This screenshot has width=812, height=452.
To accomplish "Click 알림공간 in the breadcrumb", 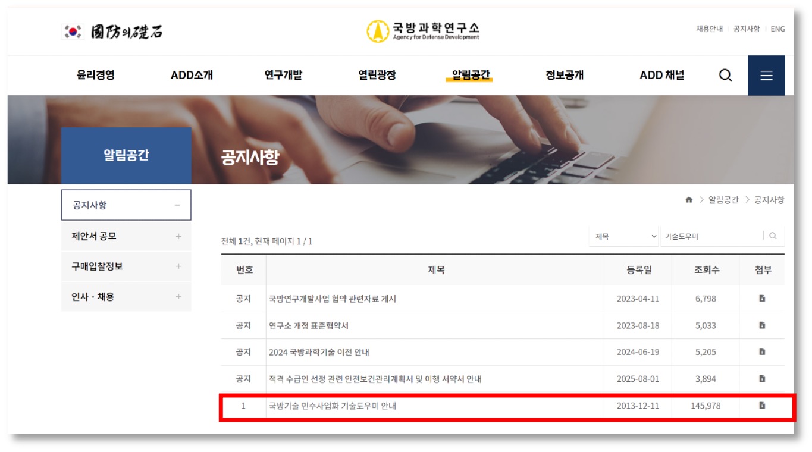I will 723,200.
